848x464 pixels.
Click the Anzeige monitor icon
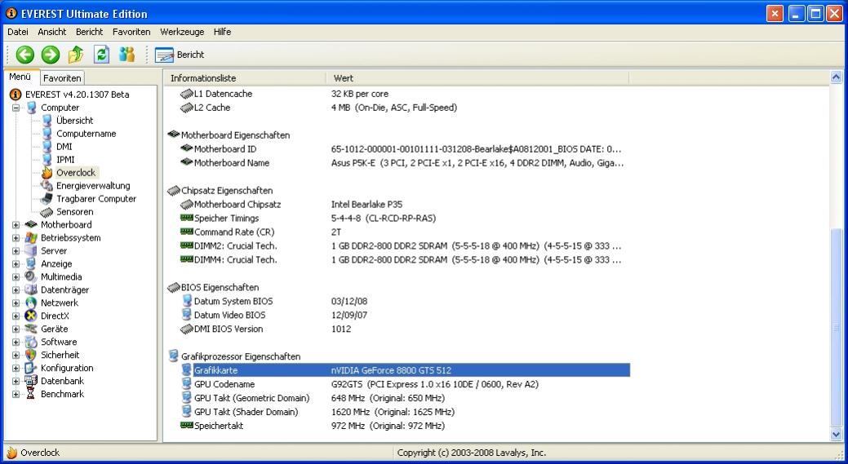click(31, 263)
